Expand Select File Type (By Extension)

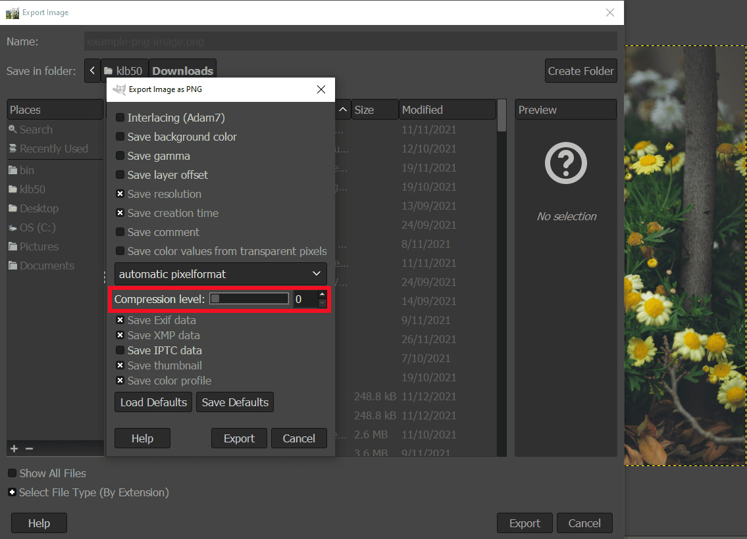tap(13, 491)
